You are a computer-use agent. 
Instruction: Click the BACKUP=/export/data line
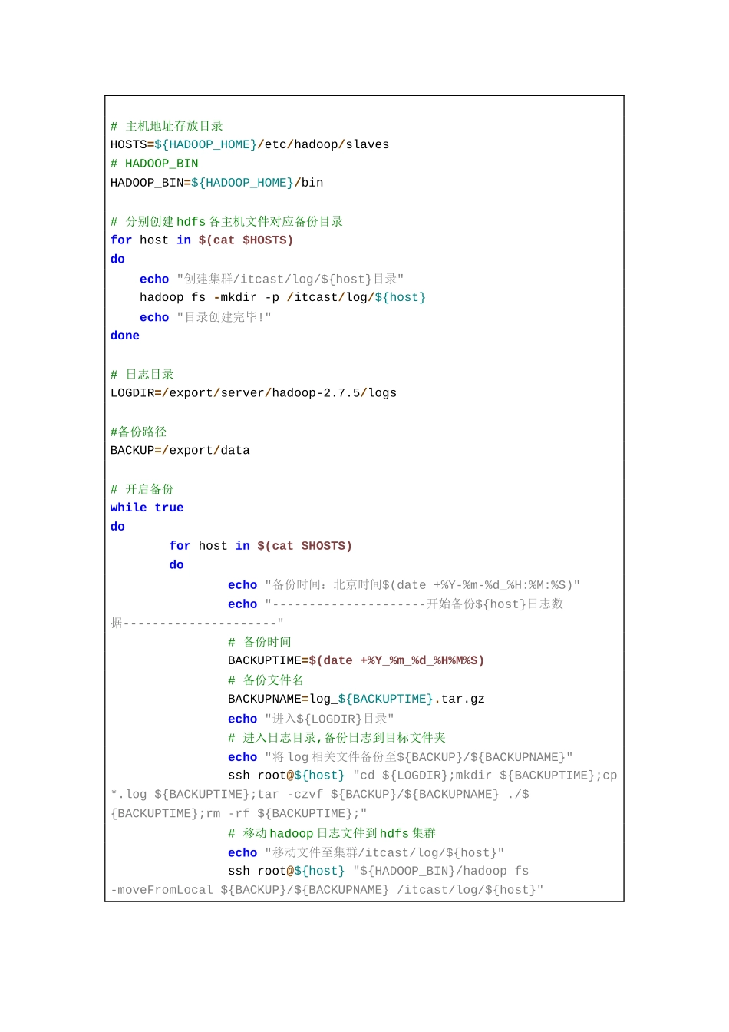180,451
